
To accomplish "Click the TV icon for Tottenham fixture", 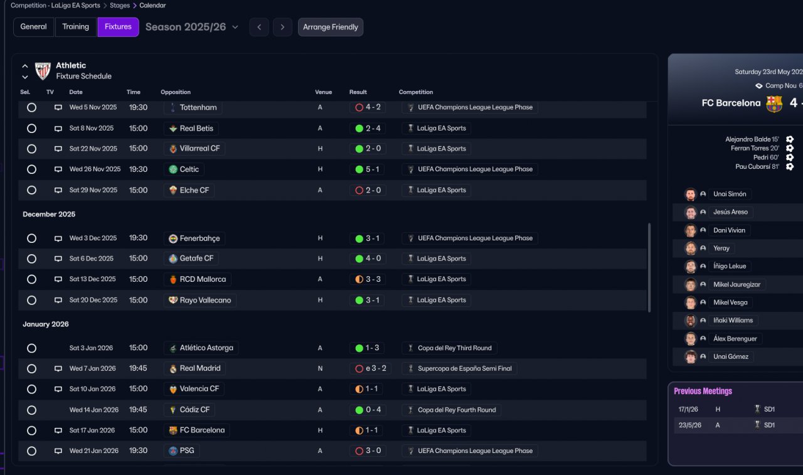I will [58, 107].
